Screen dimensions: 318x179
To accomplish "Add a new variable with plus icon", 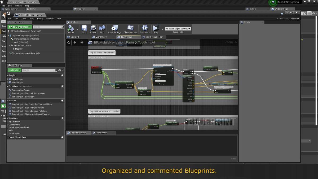I will [x=62, y=118].
